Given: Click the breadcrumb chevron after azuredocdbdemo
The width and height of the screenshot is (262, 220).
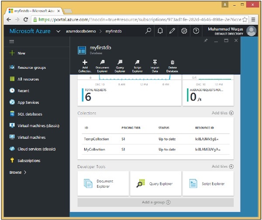Looking at the screenshot, I should click(100, 31).
